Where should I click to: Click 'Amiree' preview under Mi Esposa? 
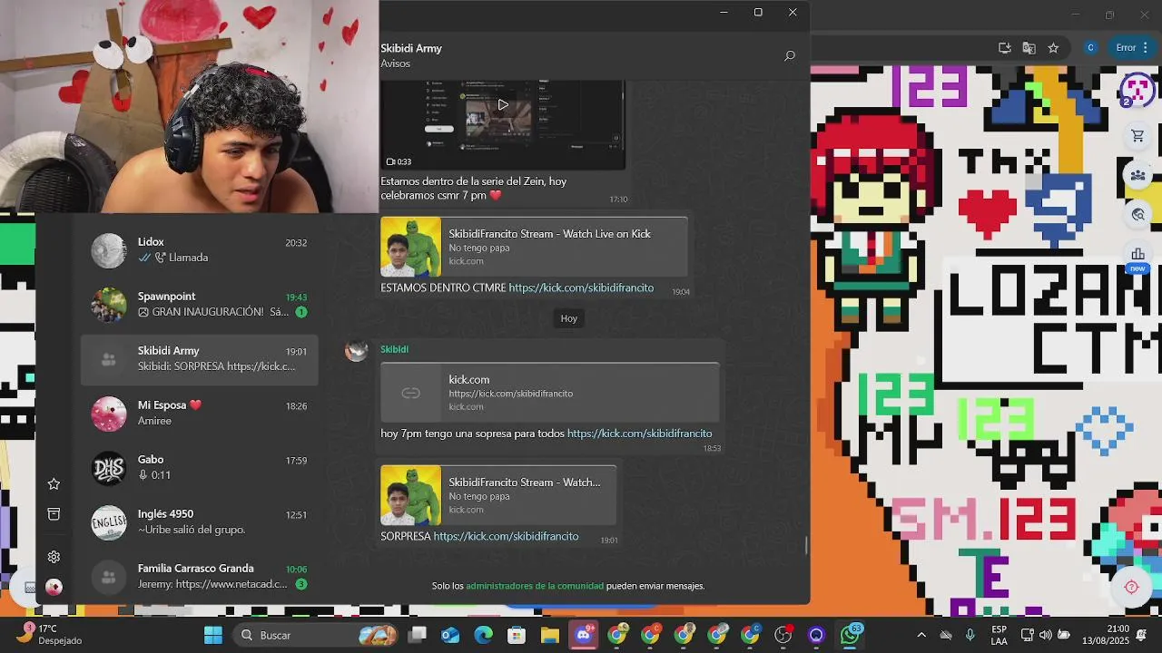point(154,421)
